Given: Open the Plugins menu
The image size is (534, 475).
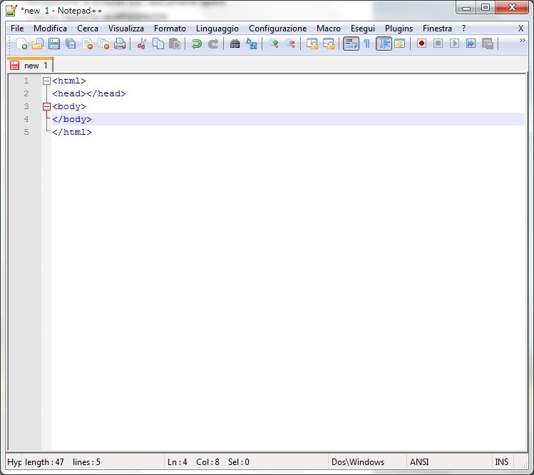Looking at the screenshot, I should pyautogui.click(x=399, y=29).
